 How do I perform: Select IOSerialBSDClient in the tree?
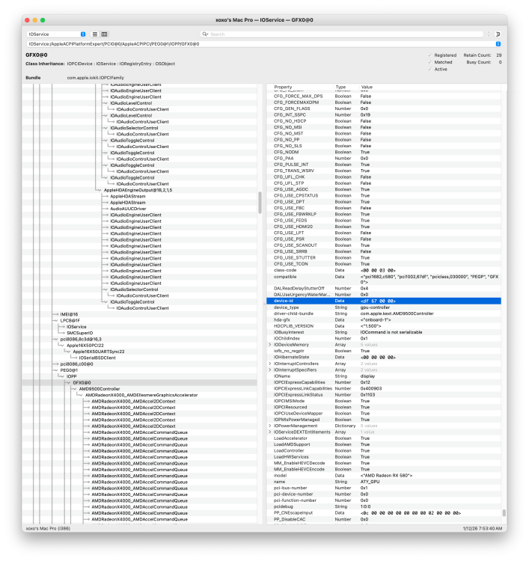point(97,358)
